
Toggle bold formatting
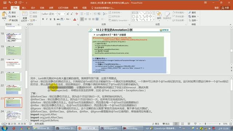click(x=43, y=19)
